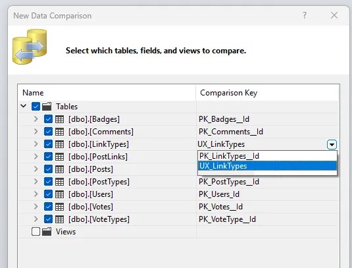Expand the [dbo].[LinkTypes] row

pos(36,144)
